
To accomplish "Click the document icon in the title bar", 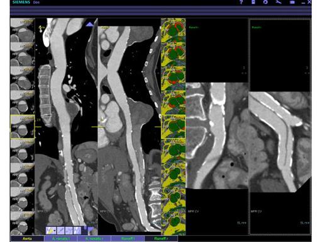I will click(253, 2).
